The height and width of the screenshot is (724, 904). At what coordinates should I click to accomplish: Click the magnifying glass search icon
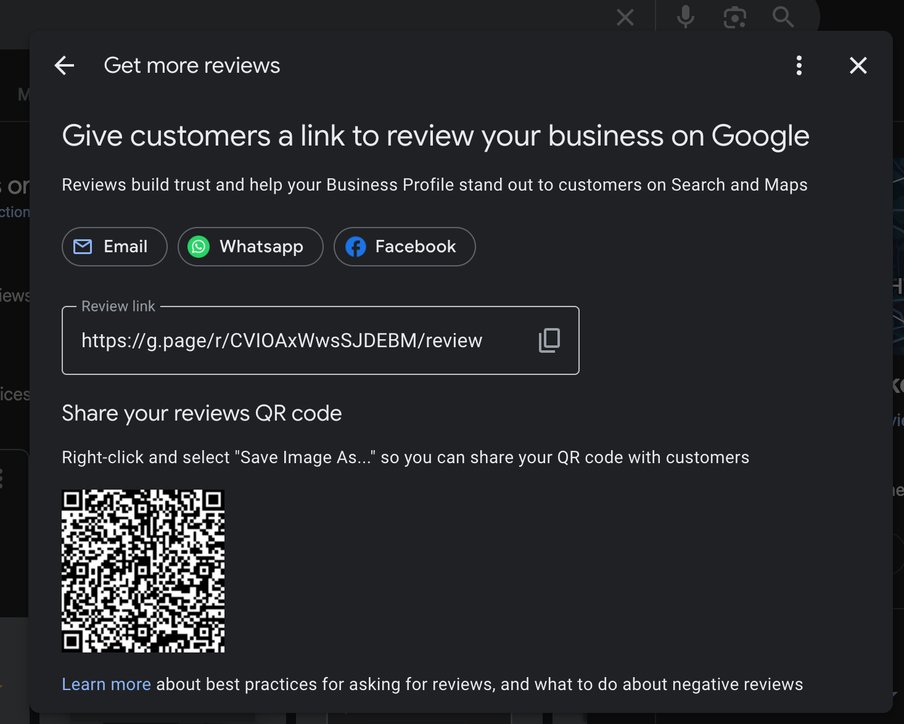pyautogui.click(x=783, y=17)
